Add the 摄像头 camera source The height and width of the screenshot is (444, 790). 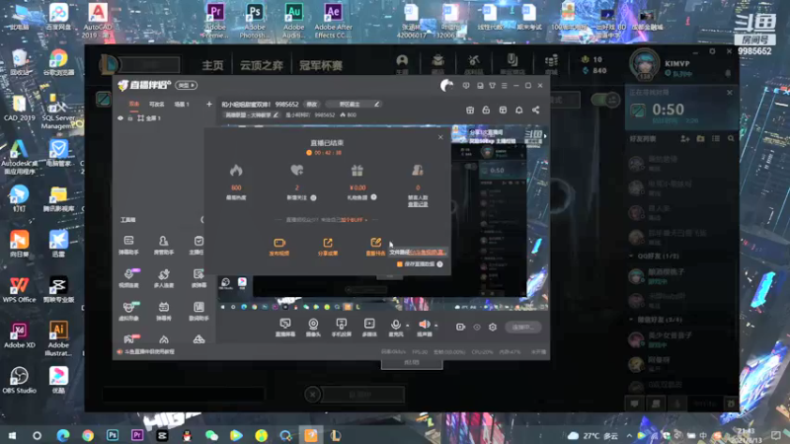313,328
